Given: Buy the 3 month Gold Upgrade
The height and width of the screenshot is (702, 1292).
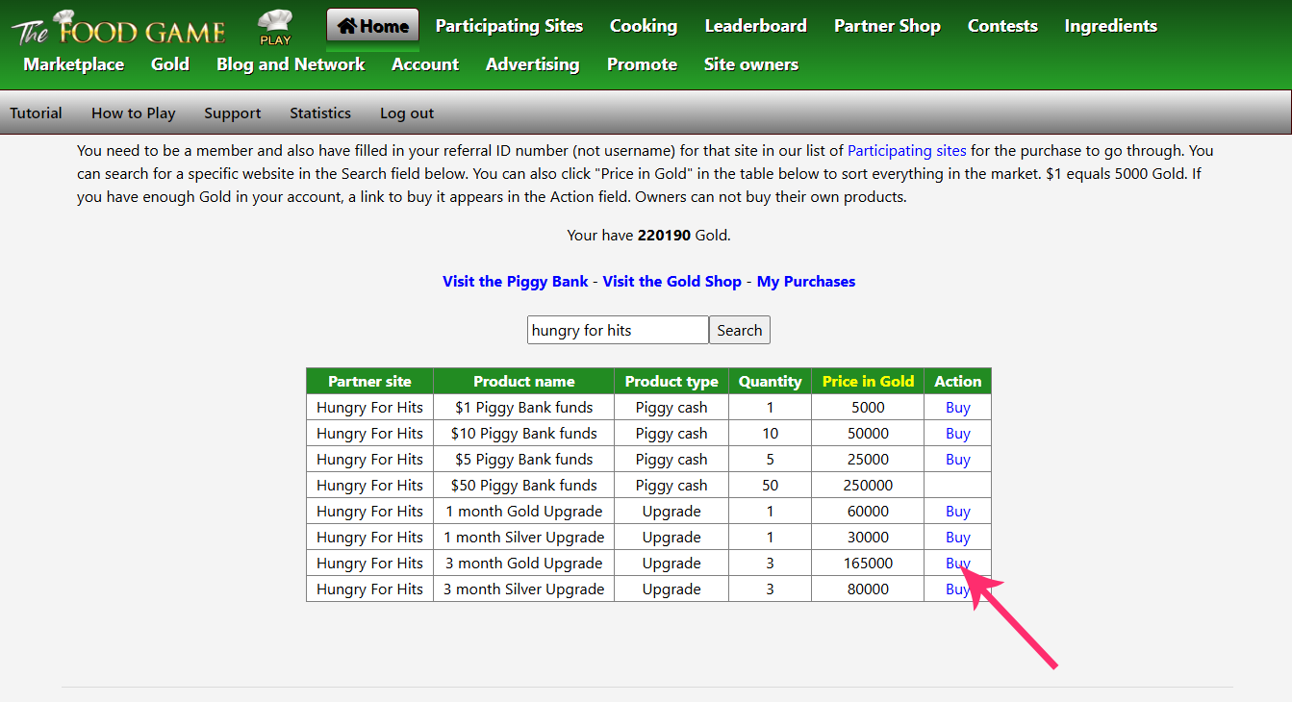Looking at the screenshot, I should (958, 564).
